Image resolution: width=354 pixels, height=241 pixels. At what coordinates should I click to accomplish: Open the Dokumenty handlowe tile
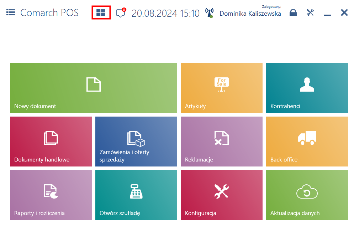[x=51, y=142]
